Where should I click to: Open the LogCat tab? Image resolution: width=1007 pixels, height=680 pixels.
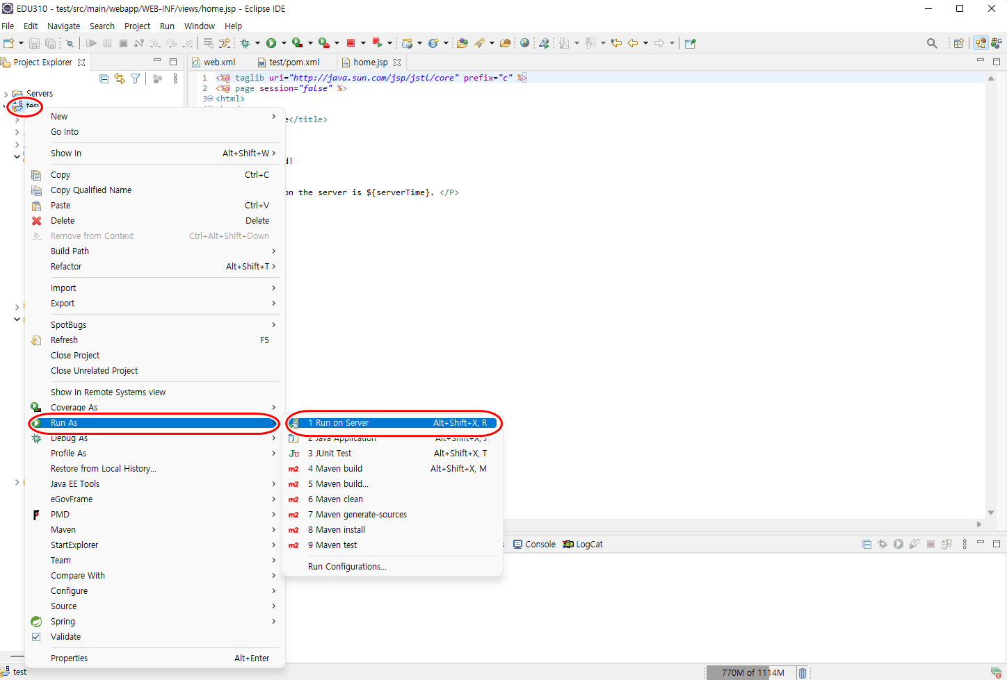[x=583, y=545]
